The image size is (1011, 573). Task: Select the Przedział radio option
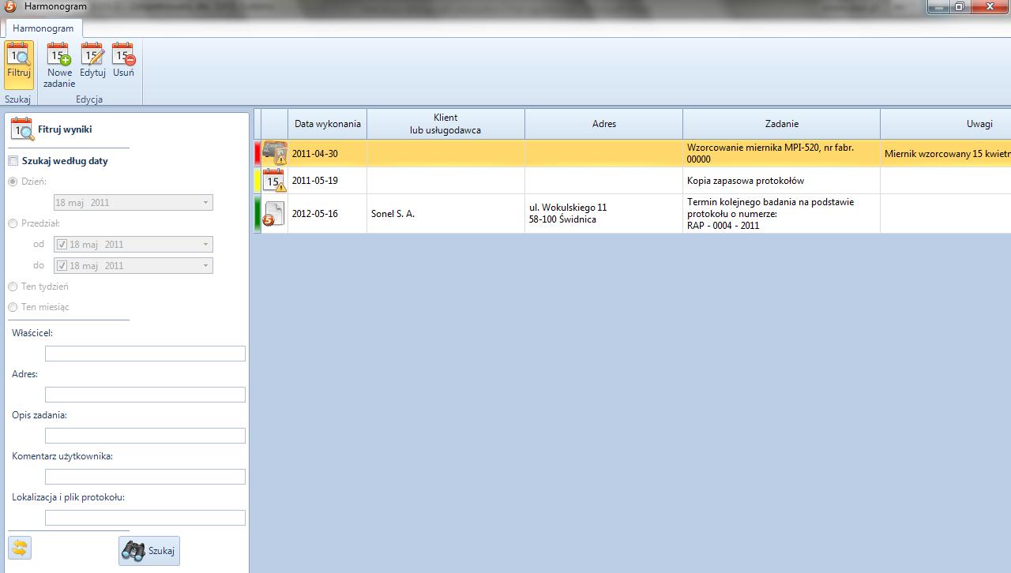[x=13, y=223]
